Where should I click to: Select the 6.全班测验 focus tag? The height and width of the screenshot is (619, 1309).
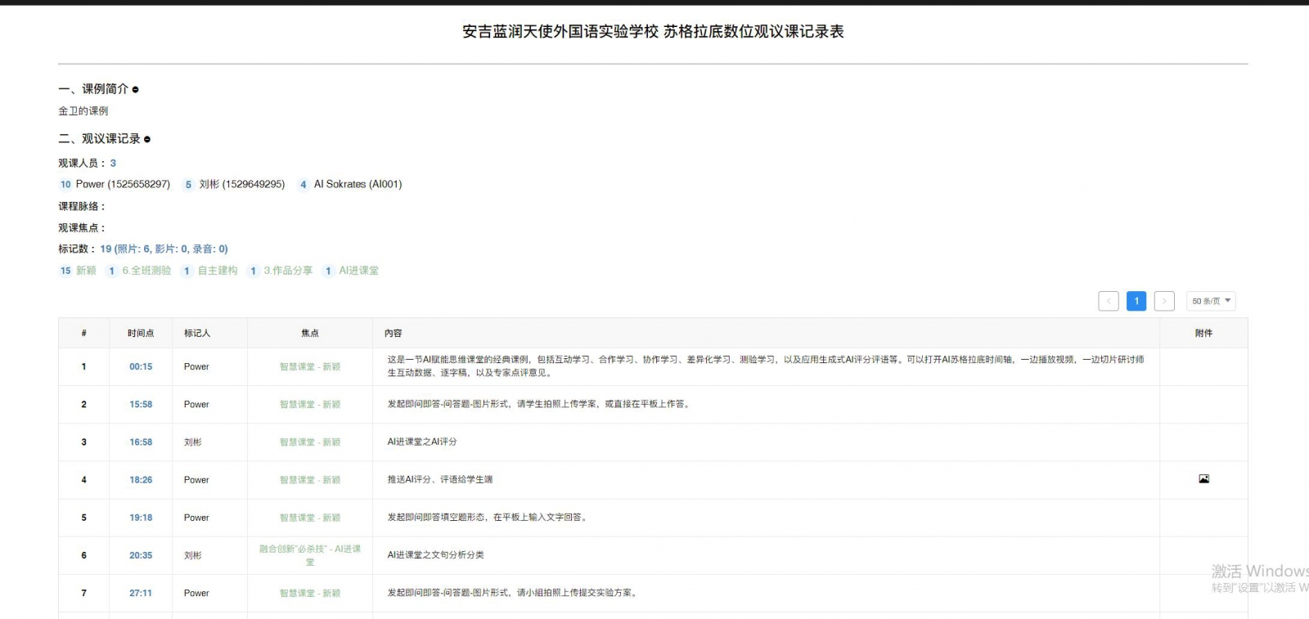[146, 271]
